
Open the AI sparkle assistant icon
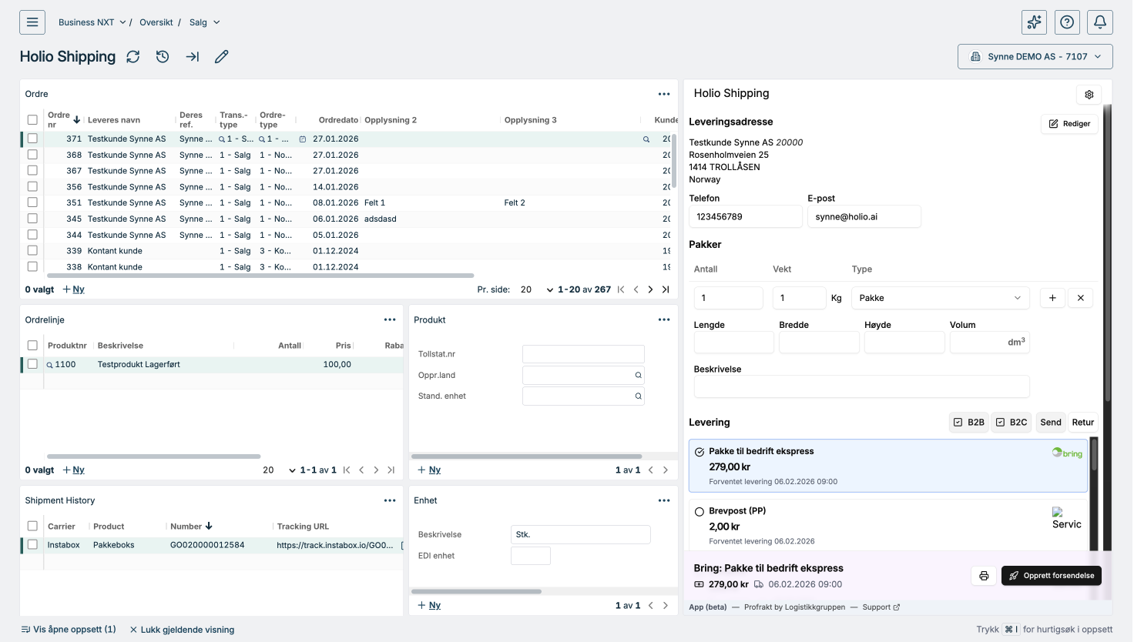[x=1034, y=22]
